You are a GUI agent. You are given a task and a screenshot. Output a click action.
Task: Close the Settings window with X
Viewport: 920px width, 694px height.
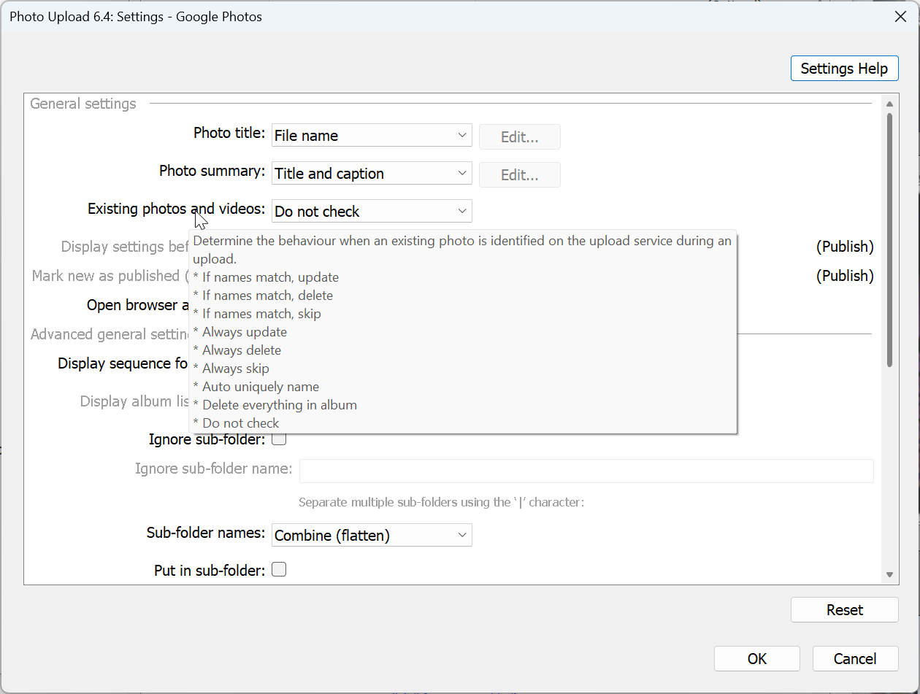[x=901, y=17]
